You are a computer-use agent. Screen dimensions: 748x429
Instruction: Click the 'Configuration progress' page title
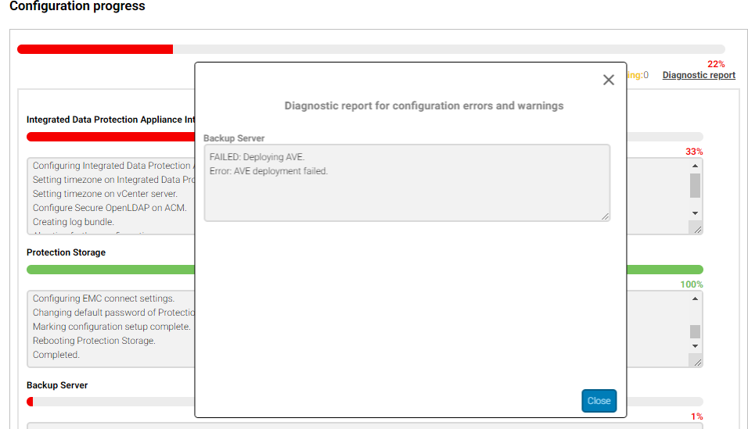pyautogui.click(x=77, y=5)
